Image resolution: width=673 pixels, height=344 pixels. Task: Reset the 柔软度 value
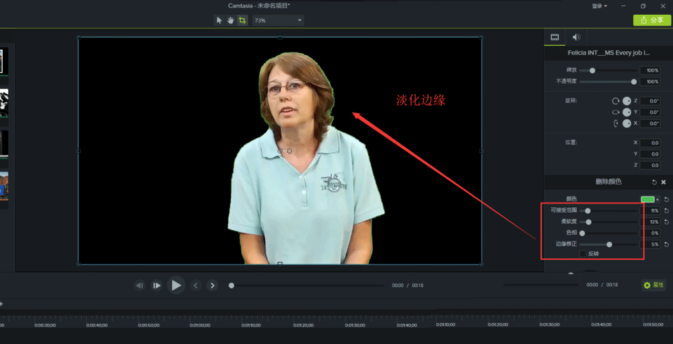[x=666, y=221]
